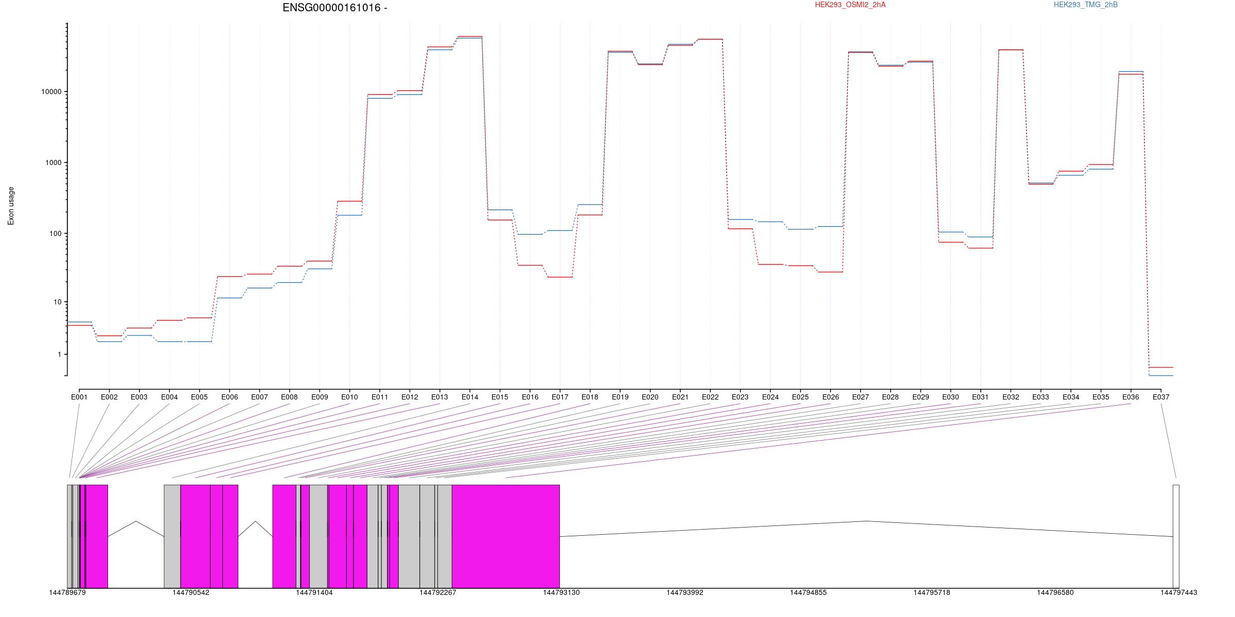Click exon label E022
This screenshot has height=617, width=1235.
710,397
